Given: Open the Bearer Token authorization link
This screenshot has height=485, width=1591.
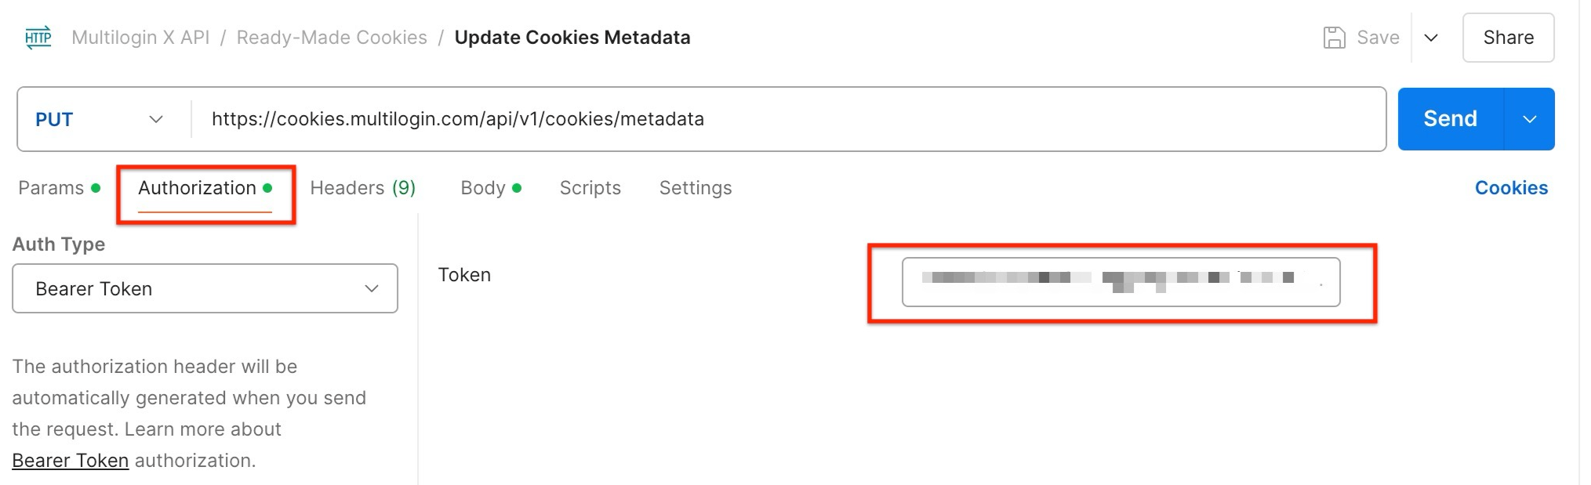Looking at the screenshot, I should tap(70, 460).
